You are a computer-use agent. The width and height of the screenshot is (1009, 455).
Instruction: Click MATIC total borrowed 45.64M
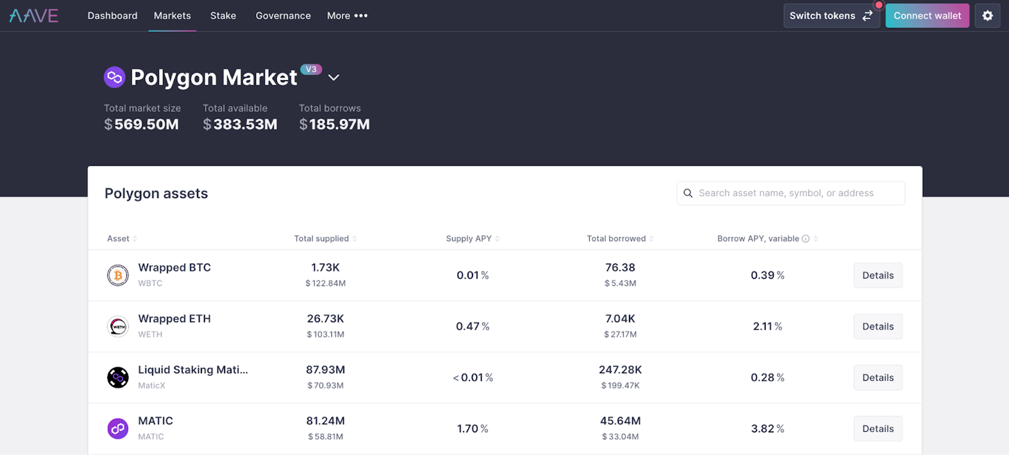pos(620,421)
